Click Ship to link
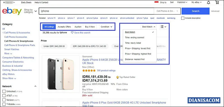The width and height of the screenshot is (224, 107). (163, 3)
